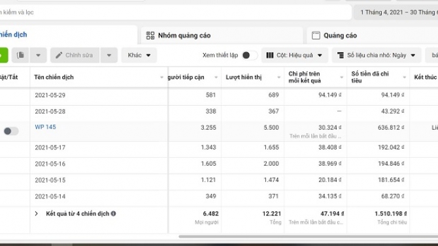Image resolution: width=438 pixels, height=246 pixels.
Task: Click the green create button at left edge
Action: tap(4, 55)
